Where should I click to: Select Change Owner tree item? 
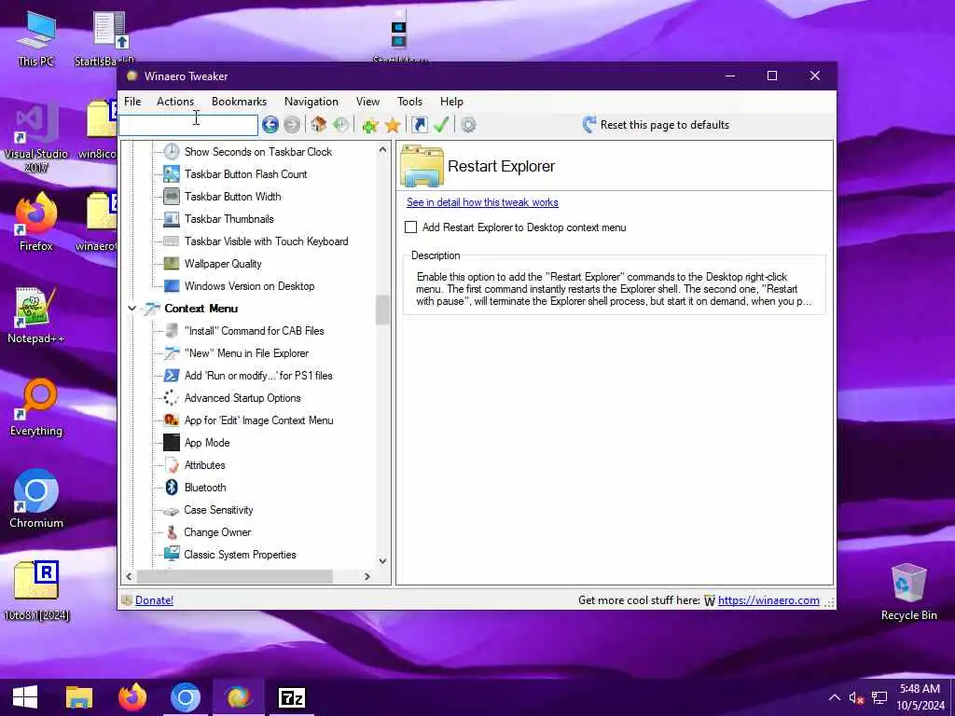[217, 532]
